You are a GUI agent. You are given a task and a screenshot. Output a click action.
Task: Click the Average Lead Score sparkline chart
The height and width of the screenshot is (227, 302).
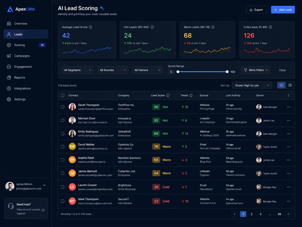pos(87,50)
